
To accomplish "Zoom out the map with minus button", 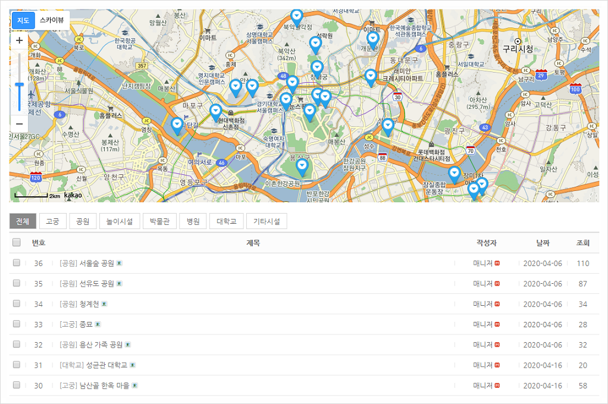I will (19, 124).
